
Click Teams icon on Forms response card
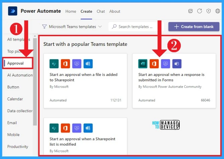177,64
